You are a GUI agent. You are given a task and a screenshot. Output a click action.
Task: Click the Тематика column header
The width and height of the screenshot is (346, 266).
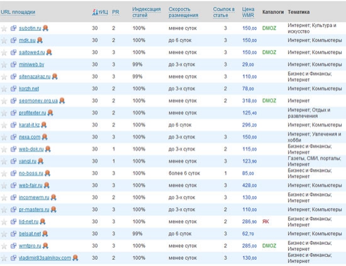[299, 12]
